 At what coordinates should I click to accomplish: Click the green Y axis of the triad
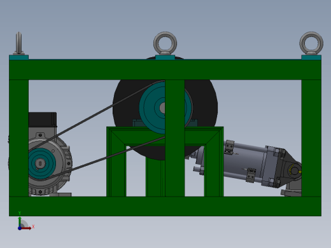pos(20,221)
